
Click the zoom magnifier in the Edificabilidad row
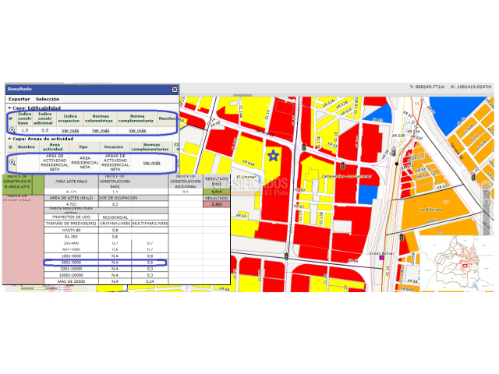click(x=12, y=130)
